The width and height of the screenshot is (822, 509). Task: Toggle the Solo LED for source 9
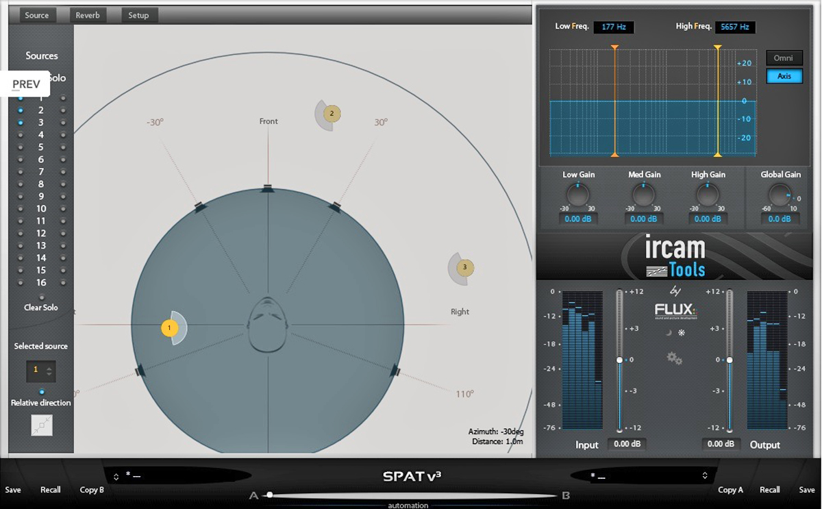click(63, 197)
